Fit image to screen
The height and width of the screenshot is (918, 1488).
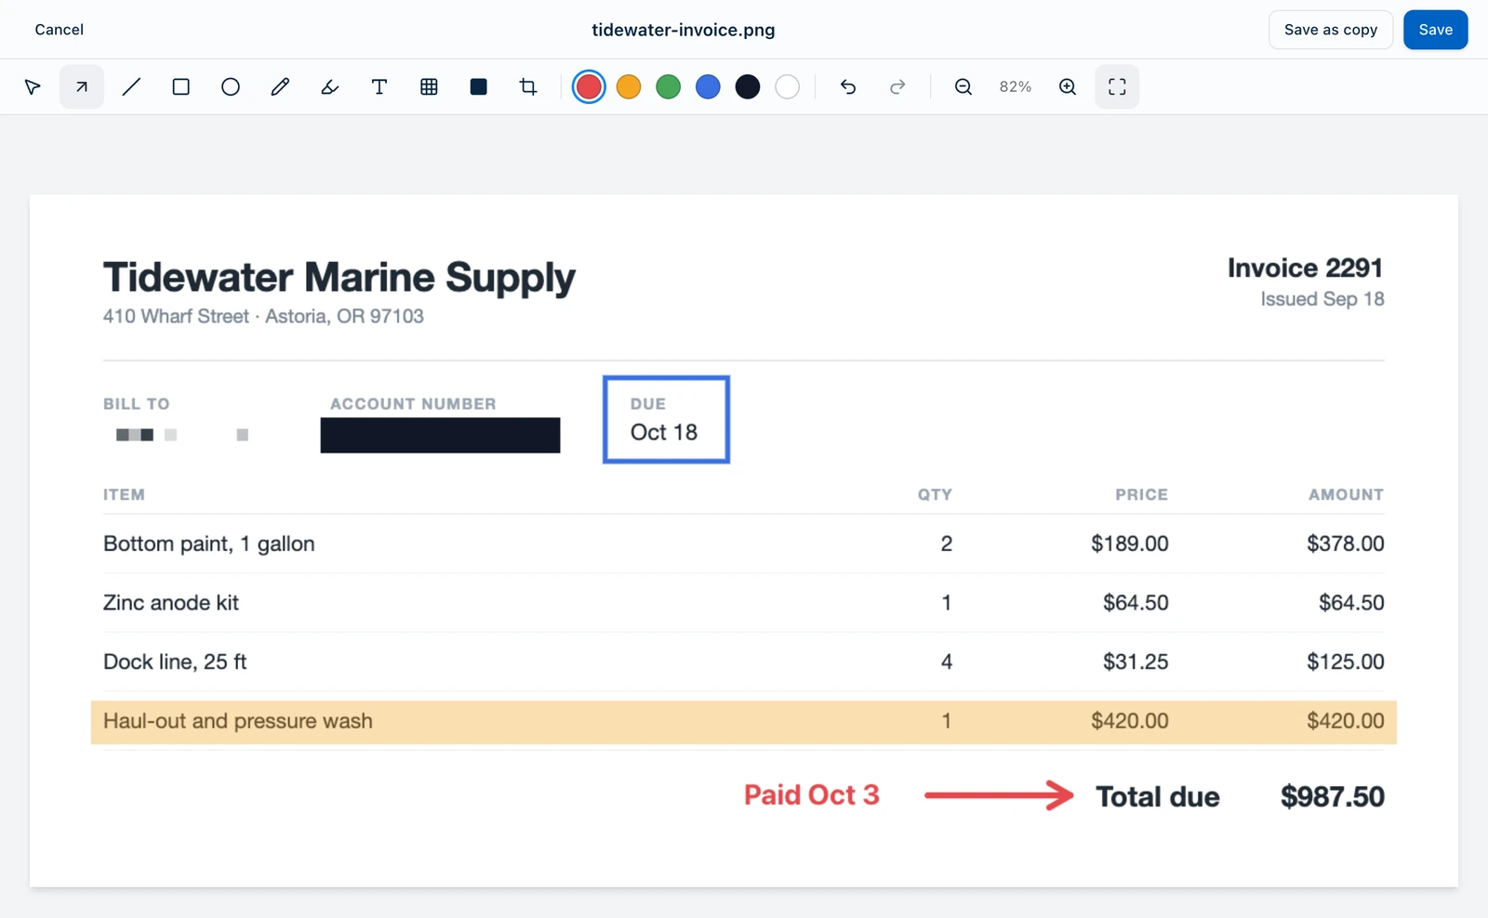pos(1117,86)
